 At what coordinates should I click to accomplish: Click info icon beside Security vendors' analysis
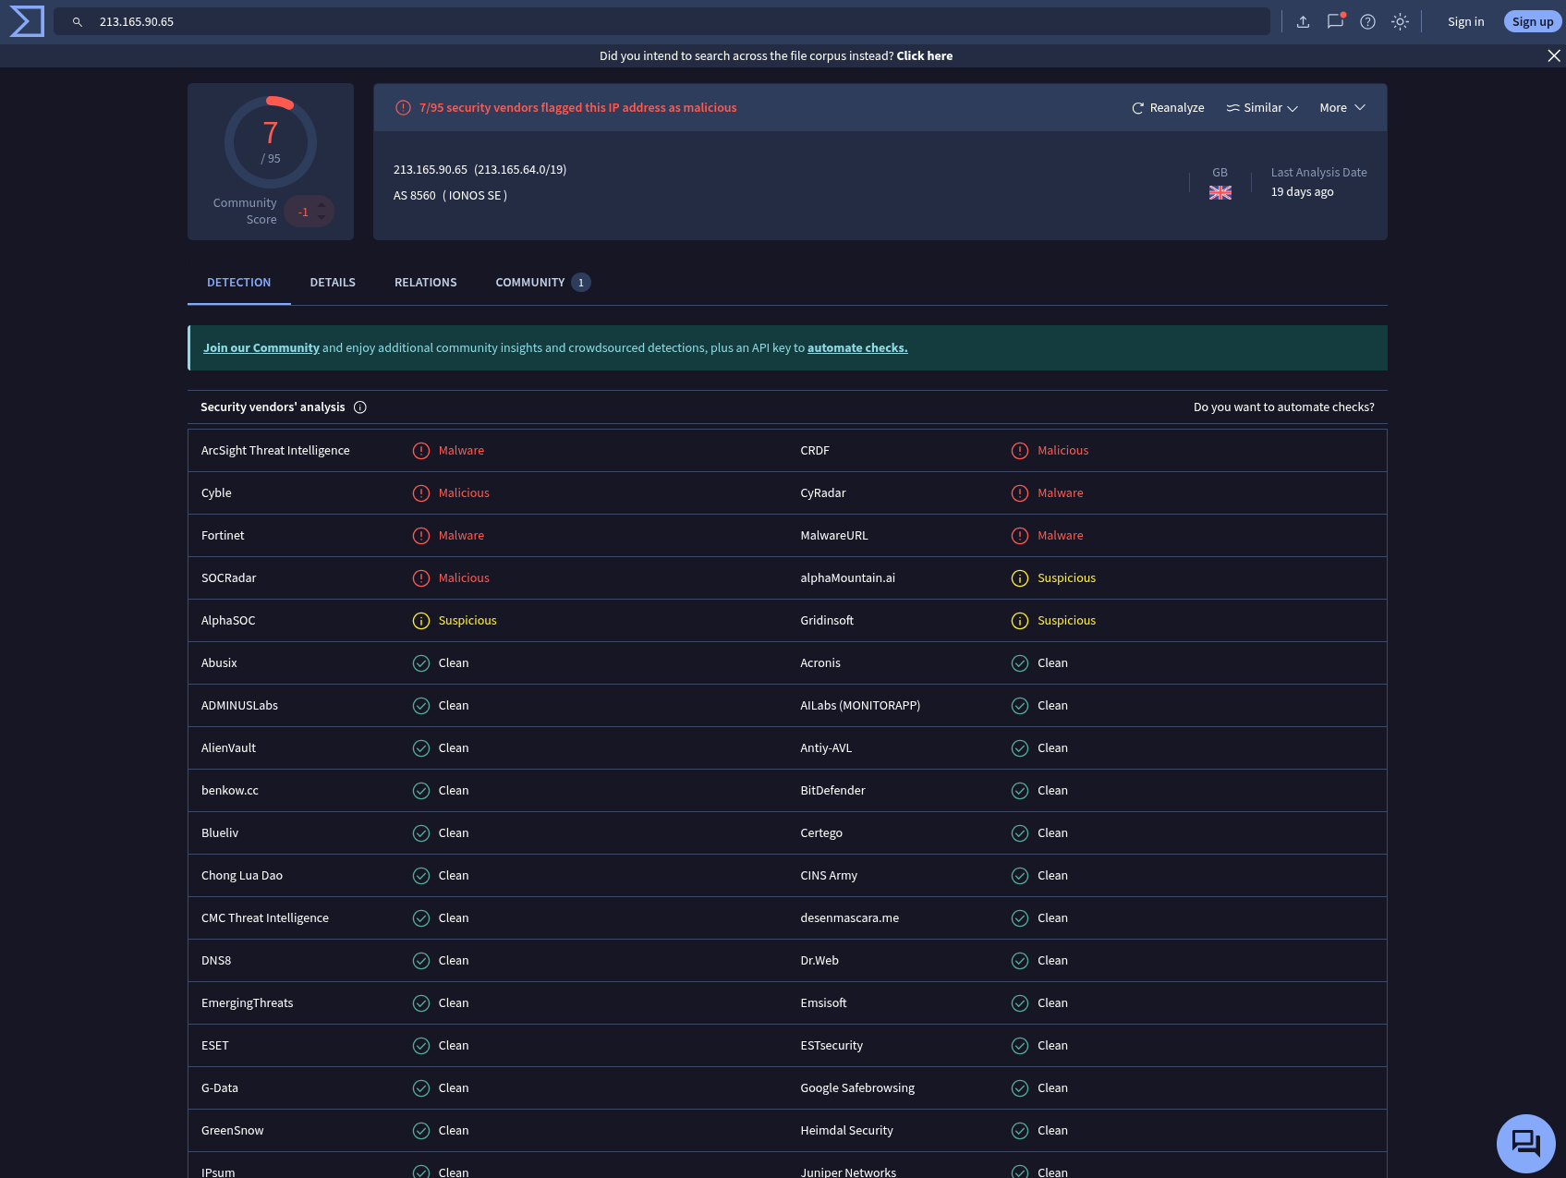[x=360, y=407]
